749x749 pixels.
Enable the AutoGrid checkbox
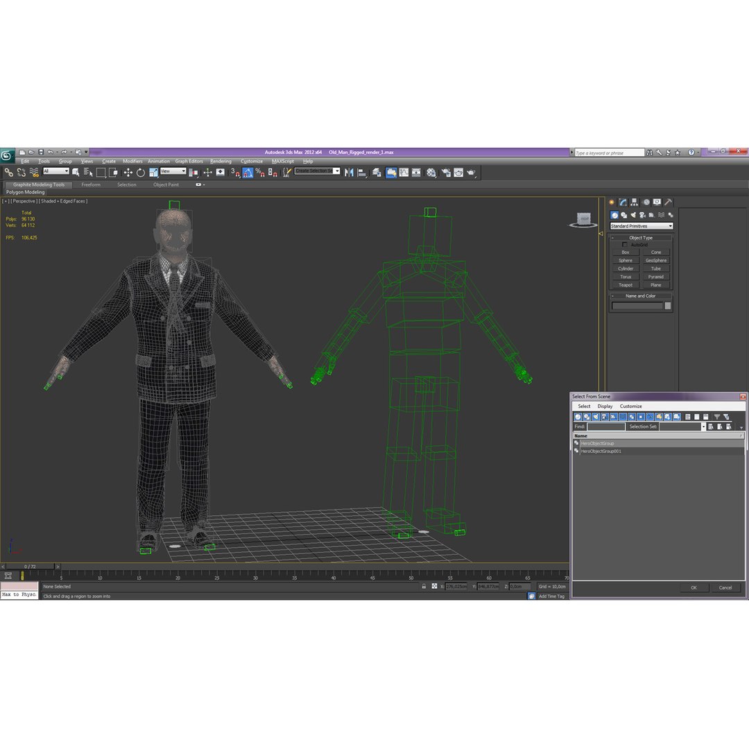click(624, 245)
